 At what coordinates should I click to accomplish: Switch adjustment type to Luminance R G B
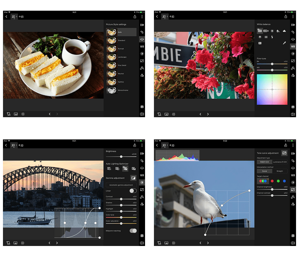coord(280,162)
